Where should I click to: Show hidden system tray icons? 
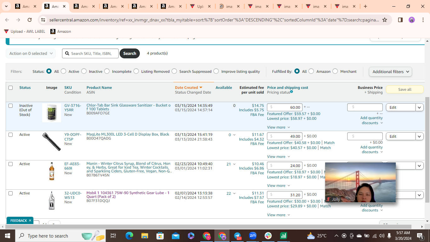[x=337, y=236]
